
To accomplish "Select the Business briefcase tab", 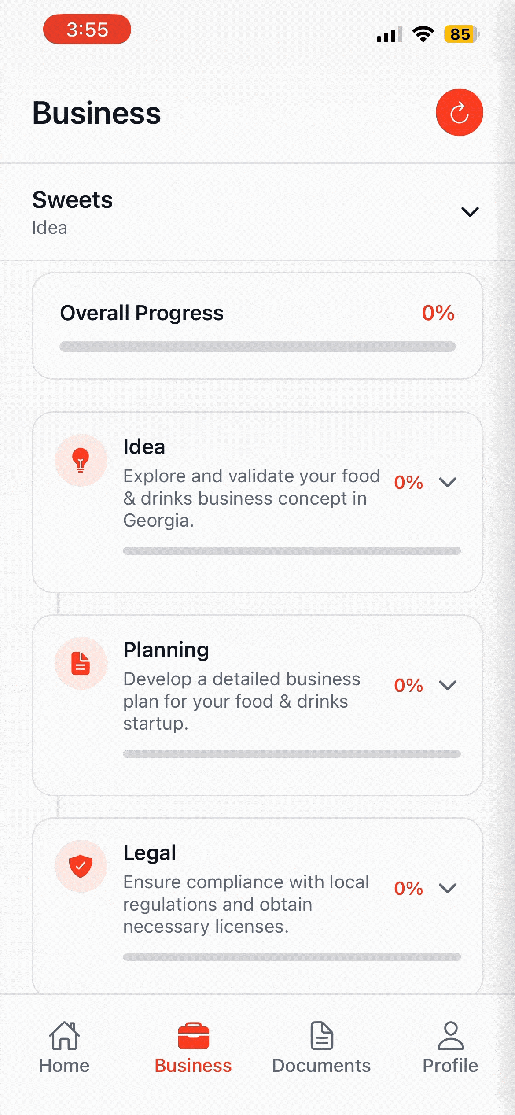I will tap(193, 1048).
